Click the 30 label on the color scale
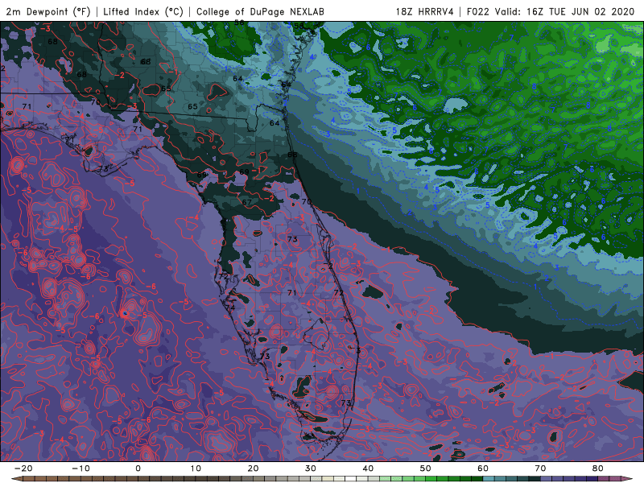This screenshot has height=483, width=644. point(311,469)
